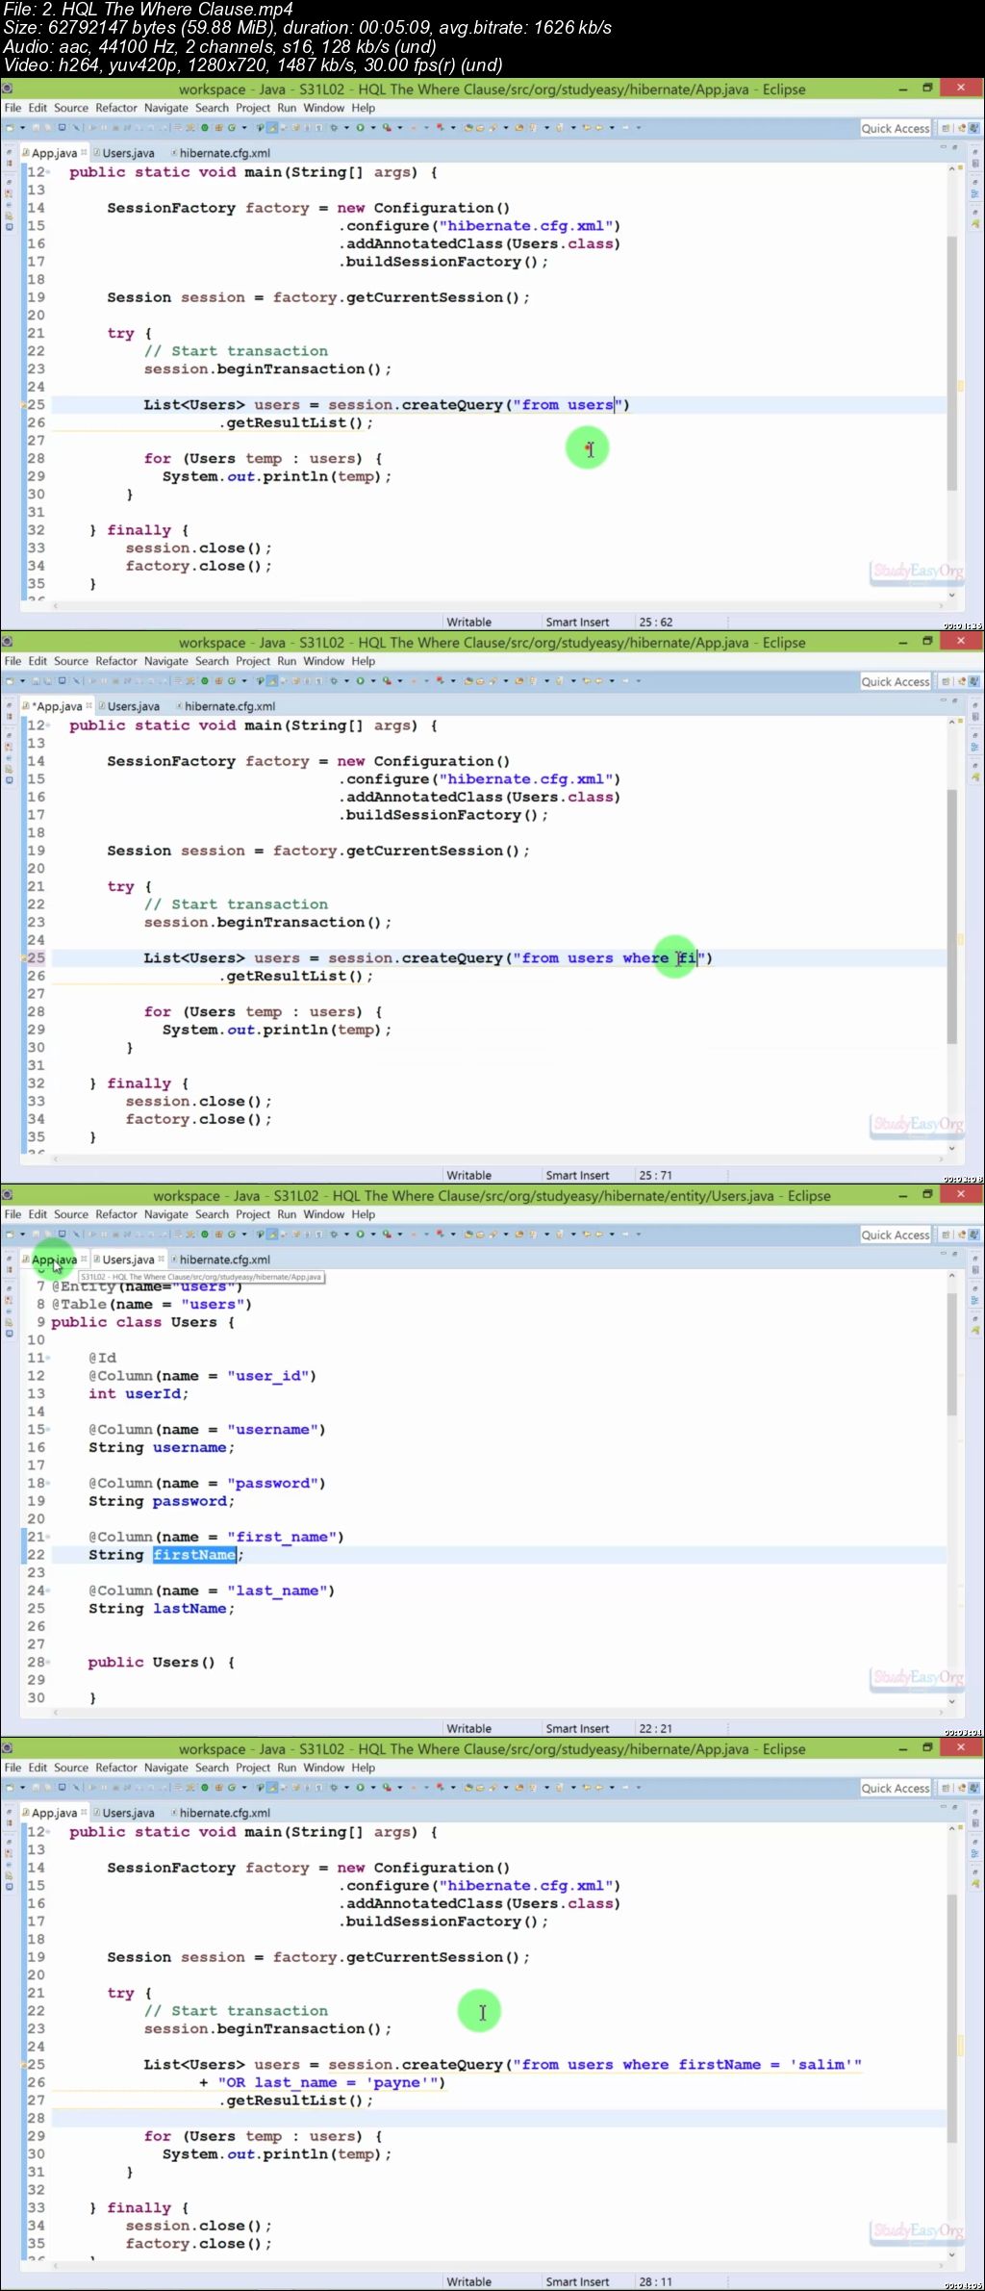
Task: Open the Run dropdown arrow in the 25 : 71 frame toolbar
Action: coord(372,680)
